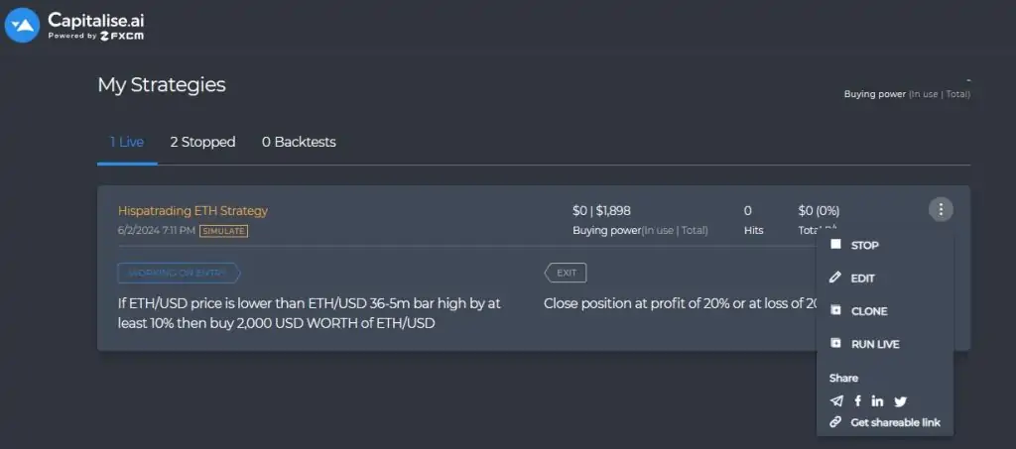The height and width of the screenshot is (449, 1016).
Task: Click the EXIT tag label
Action: tap(566, 273)
